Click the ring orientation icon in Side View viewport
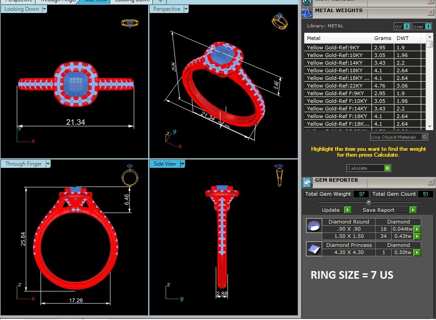 click(x=279, y=175)
